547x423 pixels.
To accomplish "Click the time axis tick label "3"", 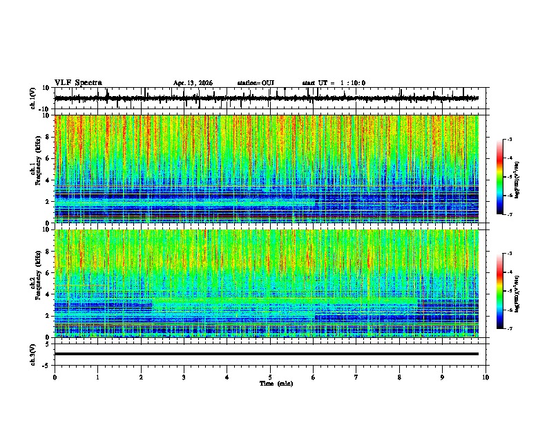I will pyautogui.click(x=184, y=377).
